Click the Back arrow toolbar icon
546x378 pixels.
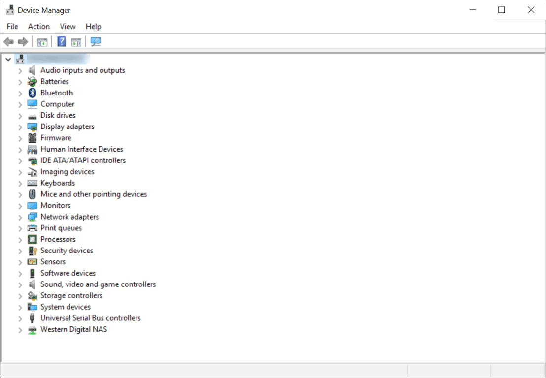[8, 42]
